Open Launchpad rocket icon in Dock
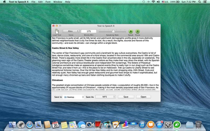The height and width of the screenshot is (131, 210). pyautogui.click(x=21, y=125)
